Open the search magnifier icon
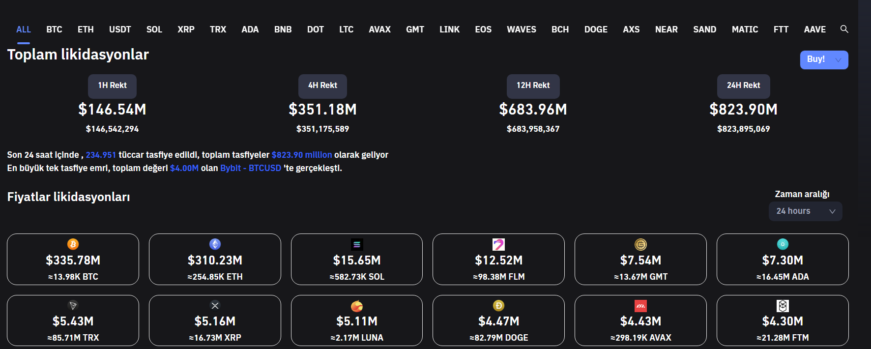The height and width of the screenshot is (349, 871). pos(844,29)
